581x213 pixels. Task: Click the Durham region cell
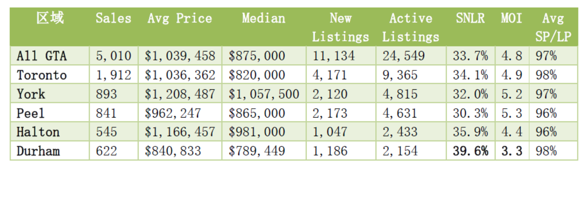38,151
